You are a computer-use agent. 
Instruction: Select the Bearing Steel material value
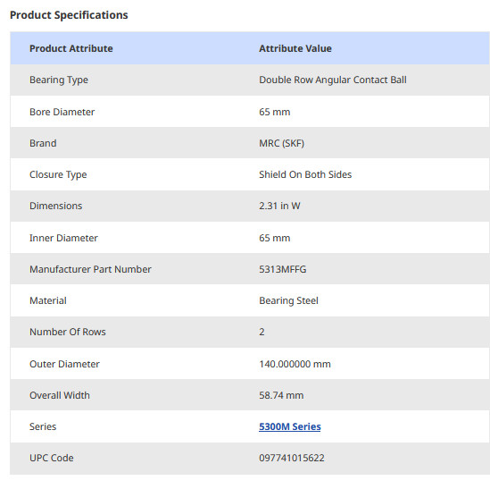click(x=288, y=301)
